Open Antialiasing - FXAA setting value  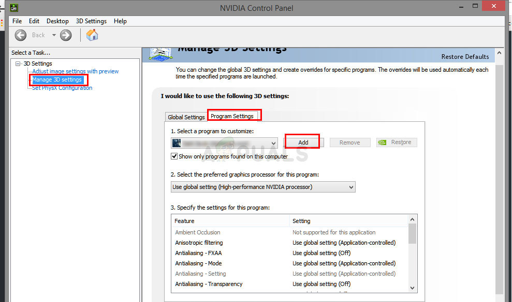pos(321,253)
